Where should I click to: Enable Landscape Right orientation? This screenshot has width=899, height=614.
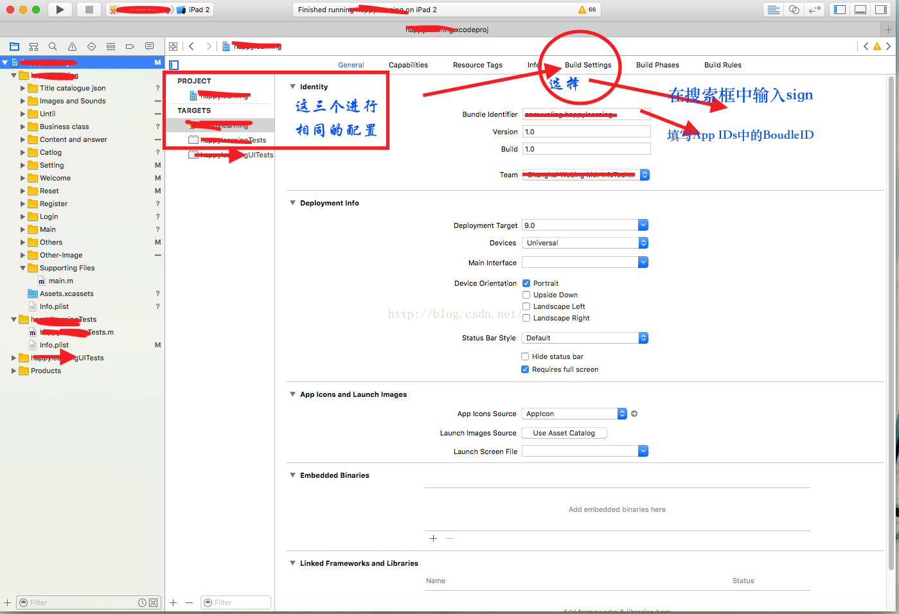pyautogui.click(x=526, y=318)
